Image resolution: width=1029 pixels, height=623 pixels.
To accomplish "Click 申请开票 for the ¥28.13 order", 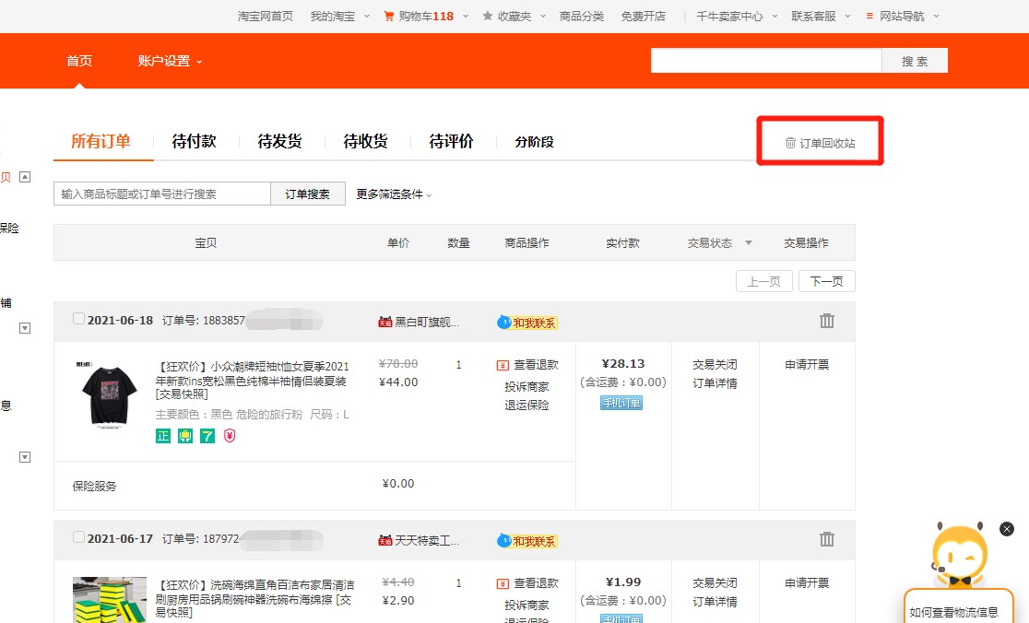I will click(x=807, y=365).
